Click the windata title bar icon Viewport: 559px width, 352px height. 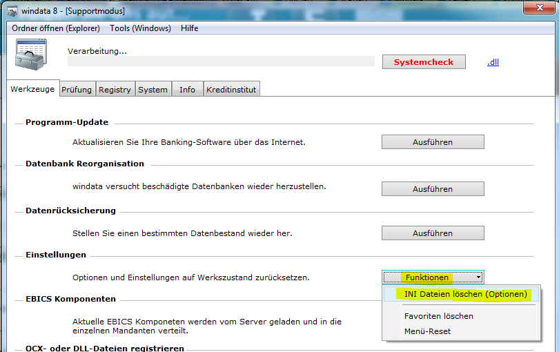[x=12, y=11]
